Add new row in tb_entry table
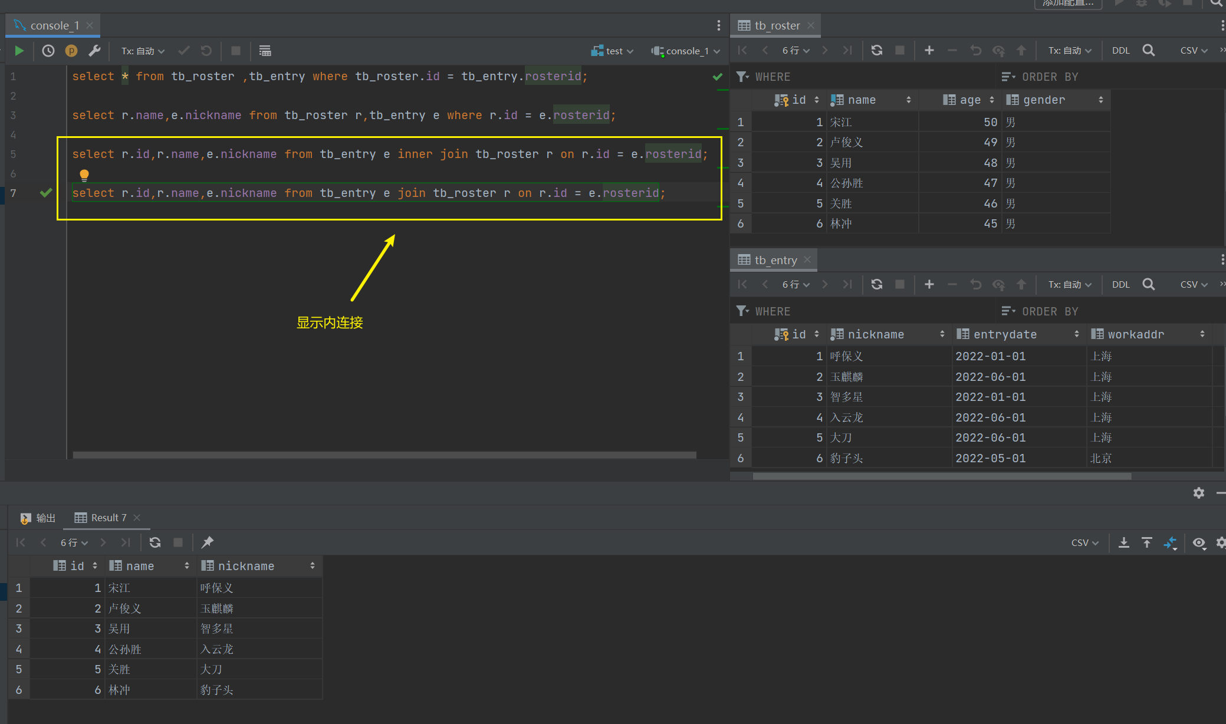Image resolution: width=1226 pixels, height=724 pixels. point(929,284)
